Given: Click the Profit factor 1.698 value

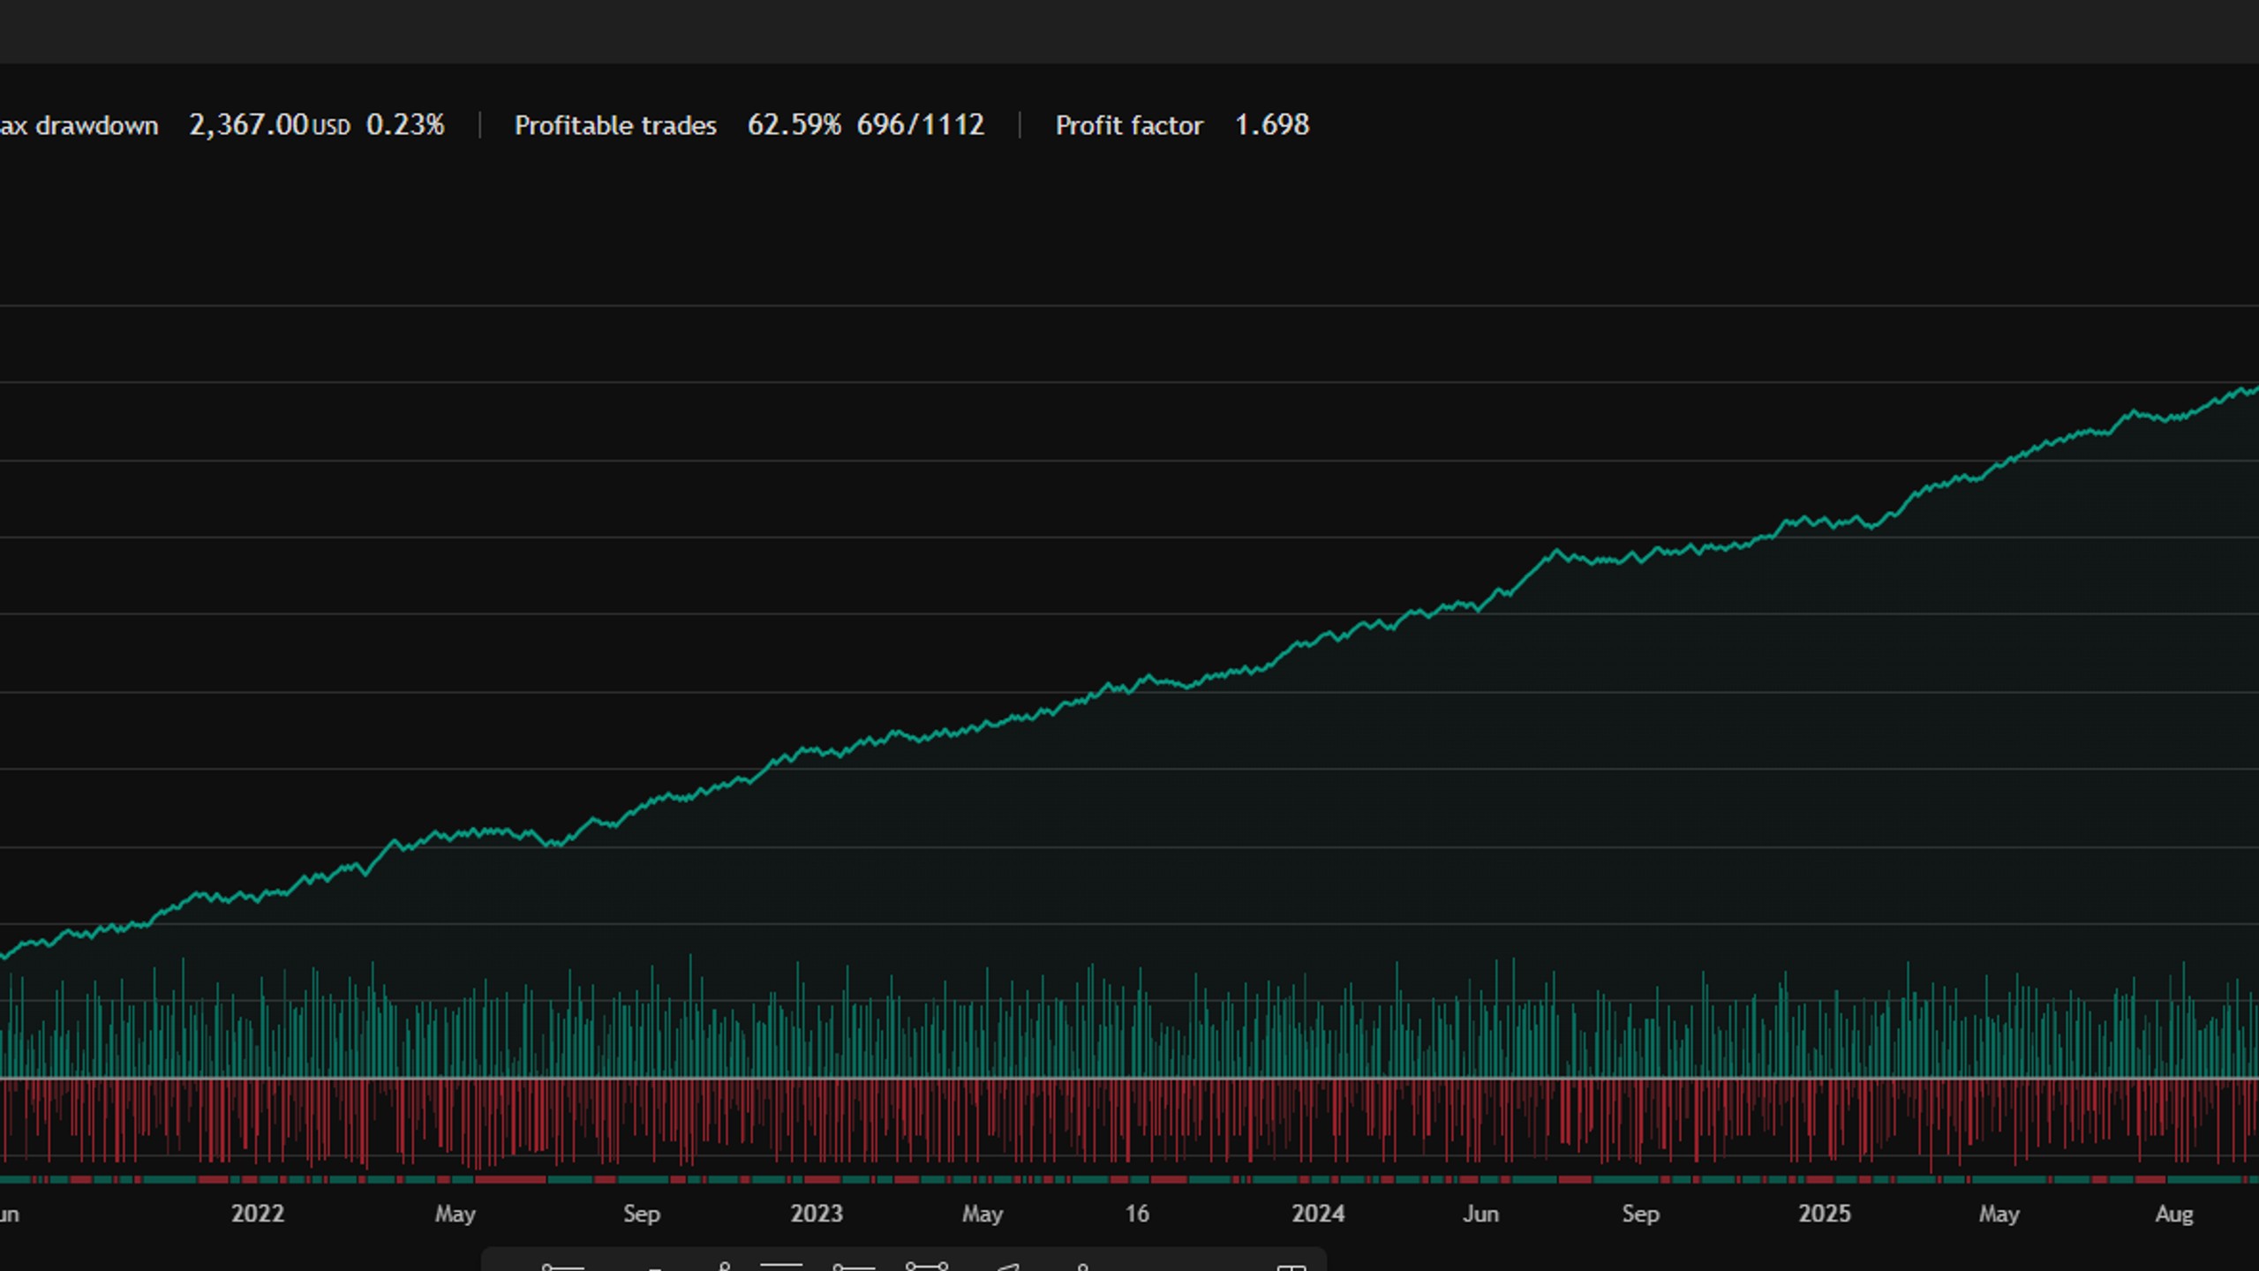Looking at the screenshot, I should pos(1271,124).
